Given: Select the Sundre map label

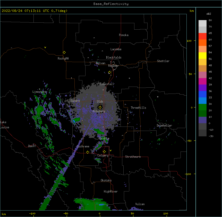Looking at the screenshot, I should [x=75, y=101].
